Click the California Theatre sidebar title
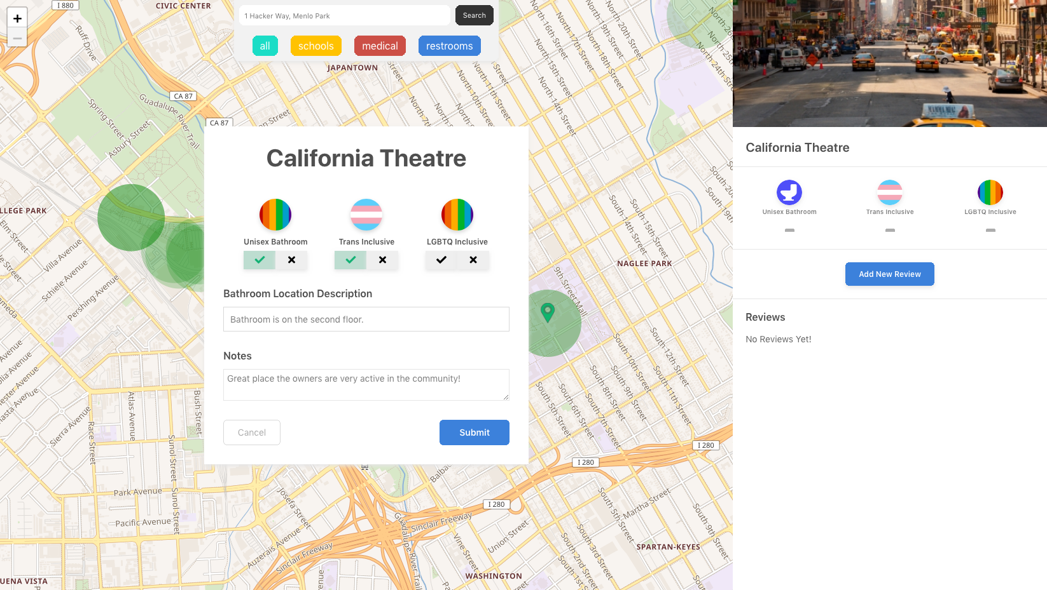1047x590 pixels. [x=798, y=147]
